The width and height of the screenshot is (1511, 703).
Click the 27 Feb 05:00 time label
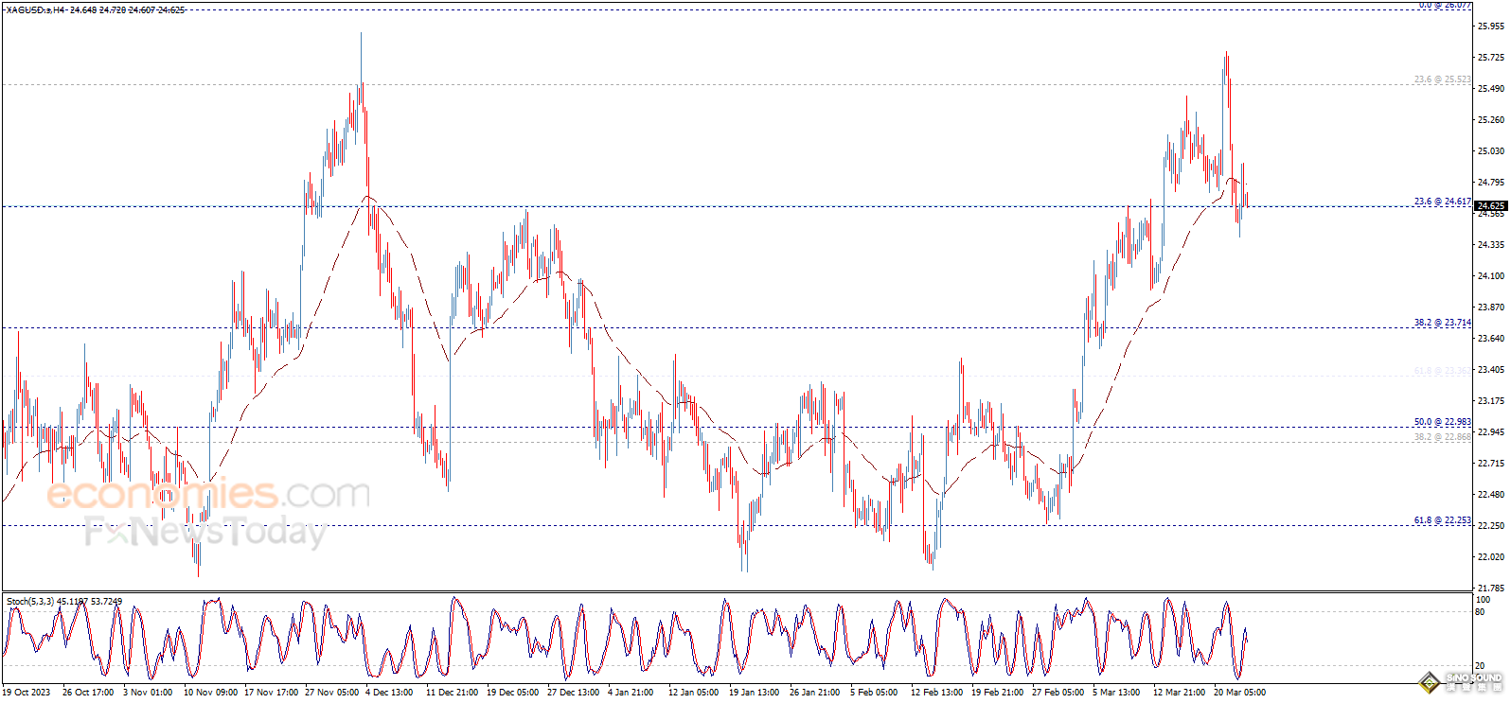[x=1058, y=692]
